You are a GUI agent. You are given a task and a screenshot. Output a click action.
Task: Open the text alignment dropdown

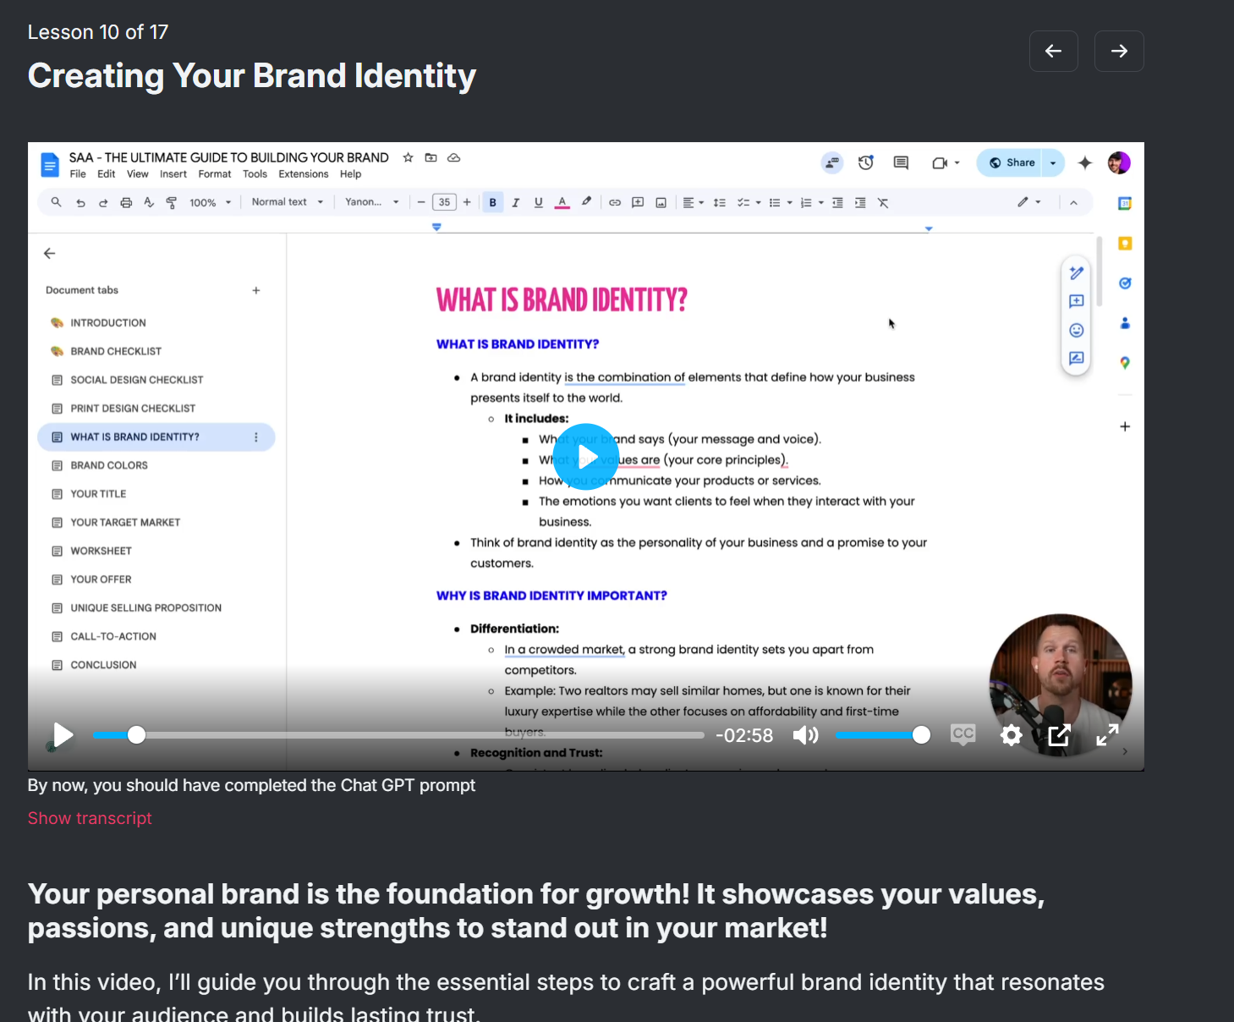point(693,202)
